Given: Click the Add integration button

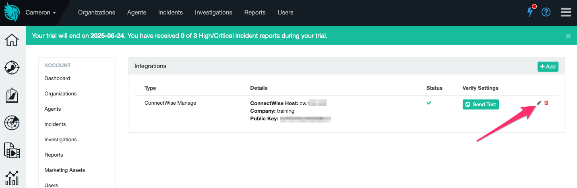Looking at the screenshot, I should (548, 66).
